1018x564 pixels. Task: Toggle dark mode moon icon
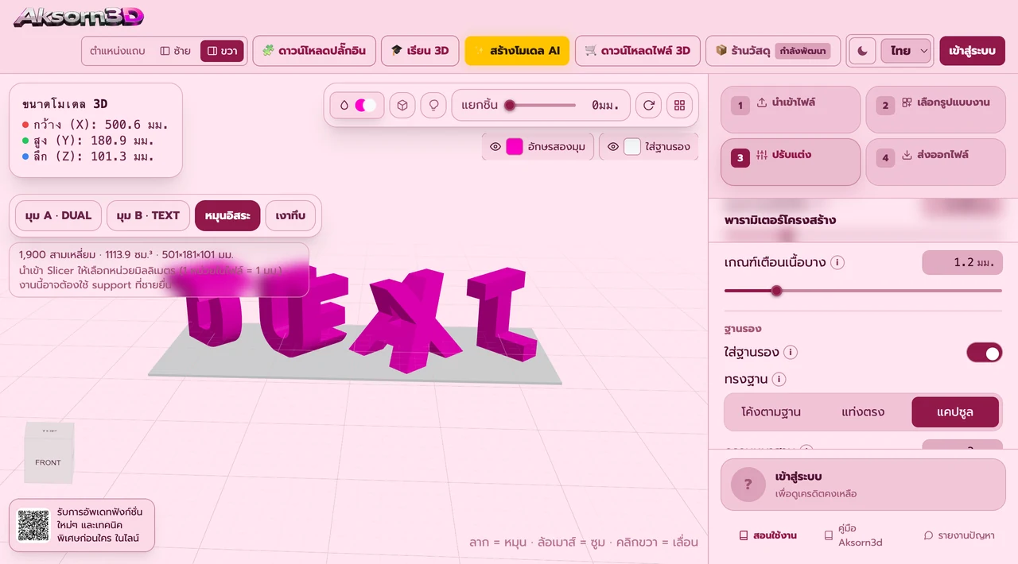[x=863, y=51]
